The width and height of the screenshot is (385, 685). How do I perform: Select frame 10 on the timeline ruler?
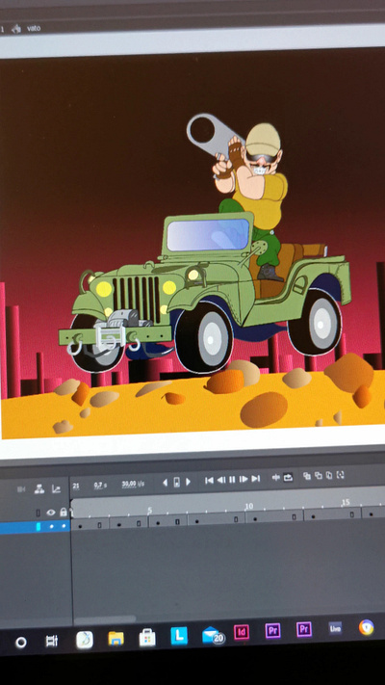click(x=249, y=506)
